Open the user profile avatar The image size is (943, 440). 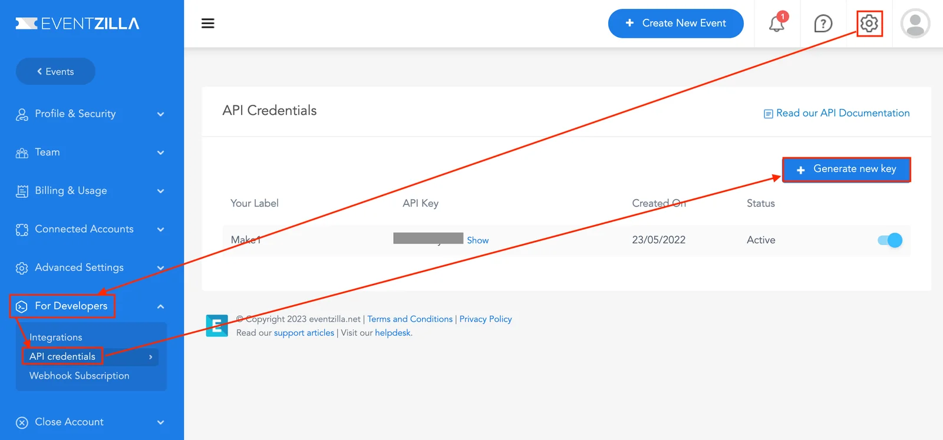(x=915, y=24)
